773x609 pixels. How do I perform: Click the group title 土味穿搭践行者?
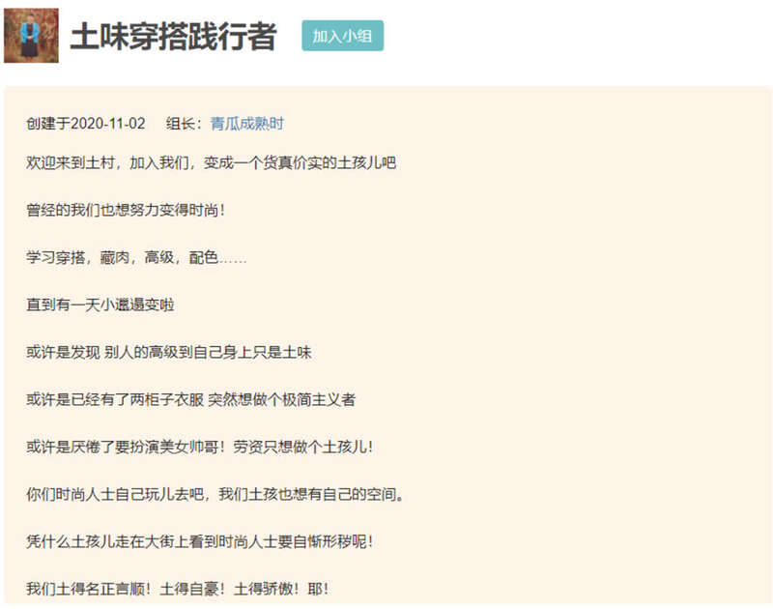tap(173, 37)
